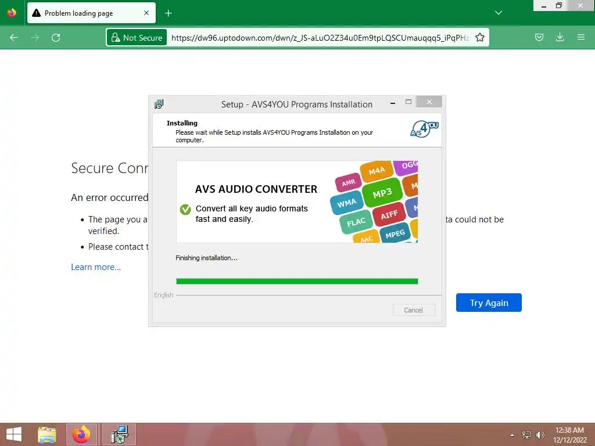Open the Learn more link
This screenshot has height=446, width=595.
coord(96,267)
